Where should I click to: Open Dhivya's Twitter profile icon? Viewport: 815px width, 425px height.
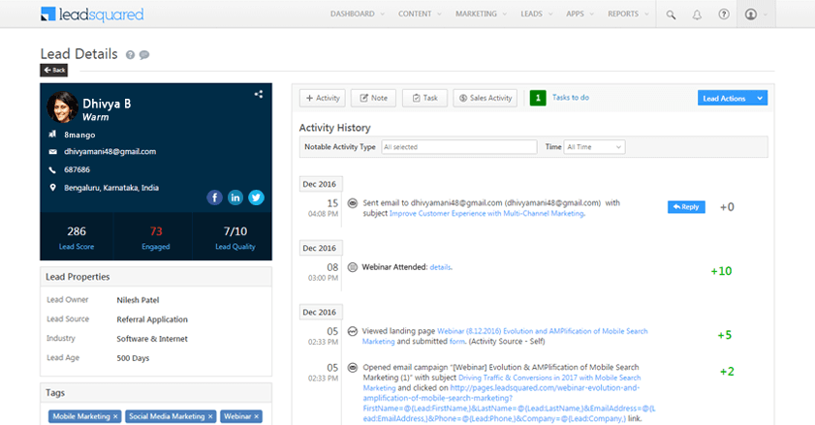(x=256, y=197)
